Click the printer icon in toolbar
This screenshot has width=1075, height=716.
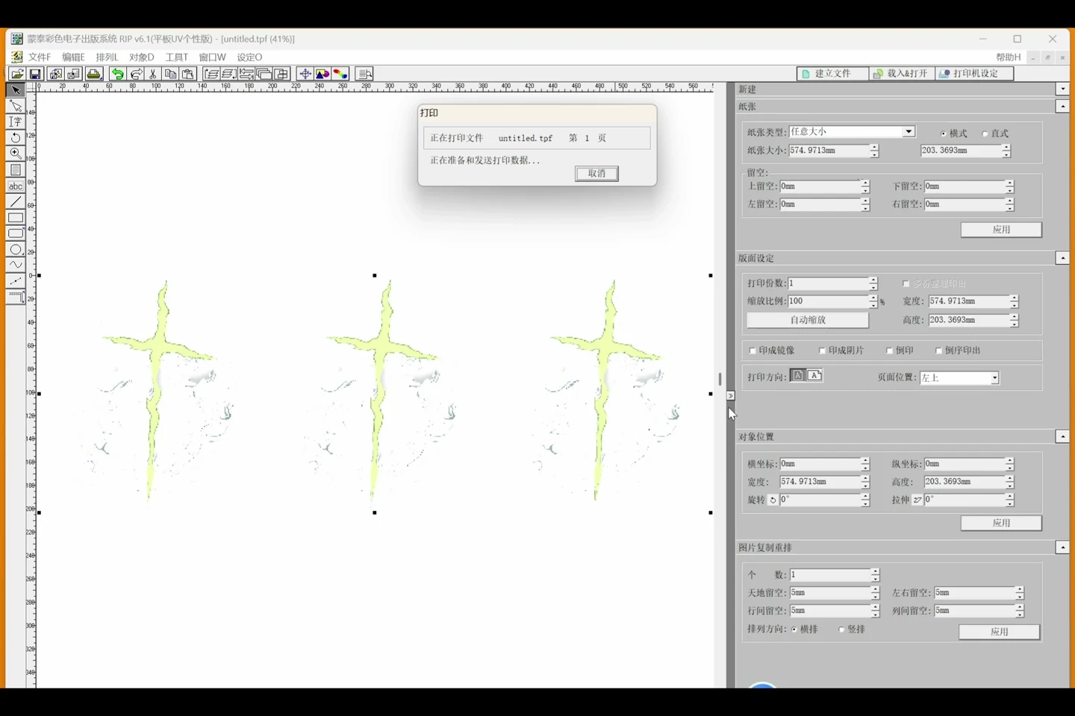point(93,74)
